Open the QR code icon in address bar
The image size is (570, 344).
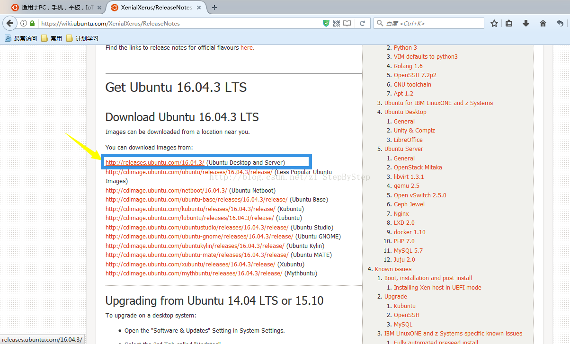click(337, 23)
